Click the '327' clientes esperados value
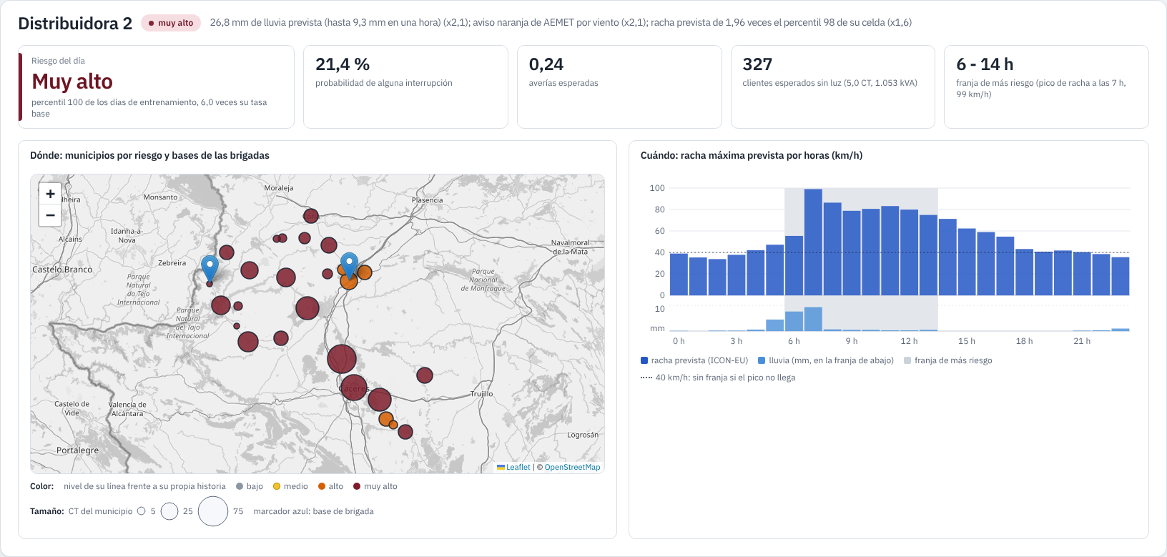This screenshot has width=1167, height=557. 757,64
